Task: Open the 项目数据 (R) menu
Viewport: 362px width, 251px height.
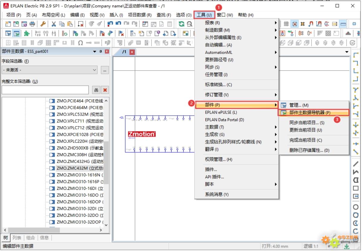Action: pyautogui.click(x=140, y=15)
